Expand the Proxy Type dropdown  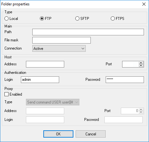click(x=53, y=102)
